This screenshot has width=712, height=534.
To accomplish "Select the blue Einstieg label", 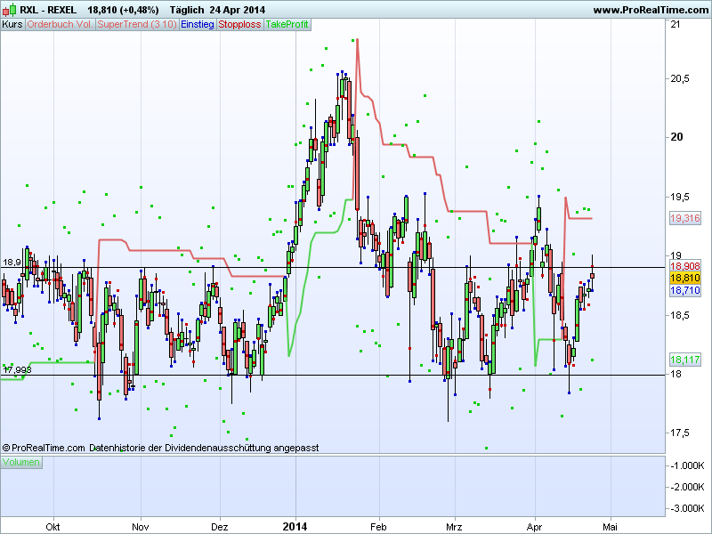I will pyautogui.click(x=197, y=24).
